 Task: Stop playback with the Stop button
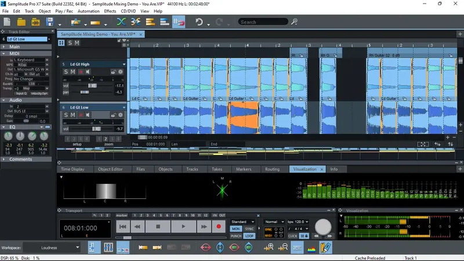click(158, 227)
